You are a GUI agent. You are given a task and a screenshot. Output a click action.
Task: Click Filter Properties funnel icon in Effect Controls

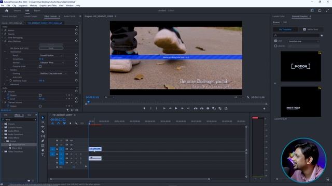(x=67, y=110)
